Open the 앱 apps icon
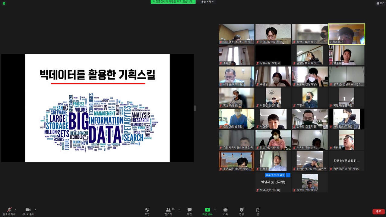This screenshot has height=217, width=386. pos(258,210)
